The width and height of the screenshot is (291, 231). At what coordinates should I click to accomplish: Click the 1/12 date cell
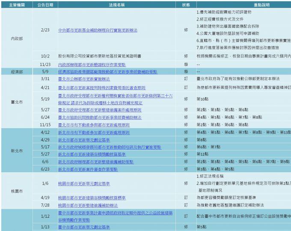(x=45, y=216)
